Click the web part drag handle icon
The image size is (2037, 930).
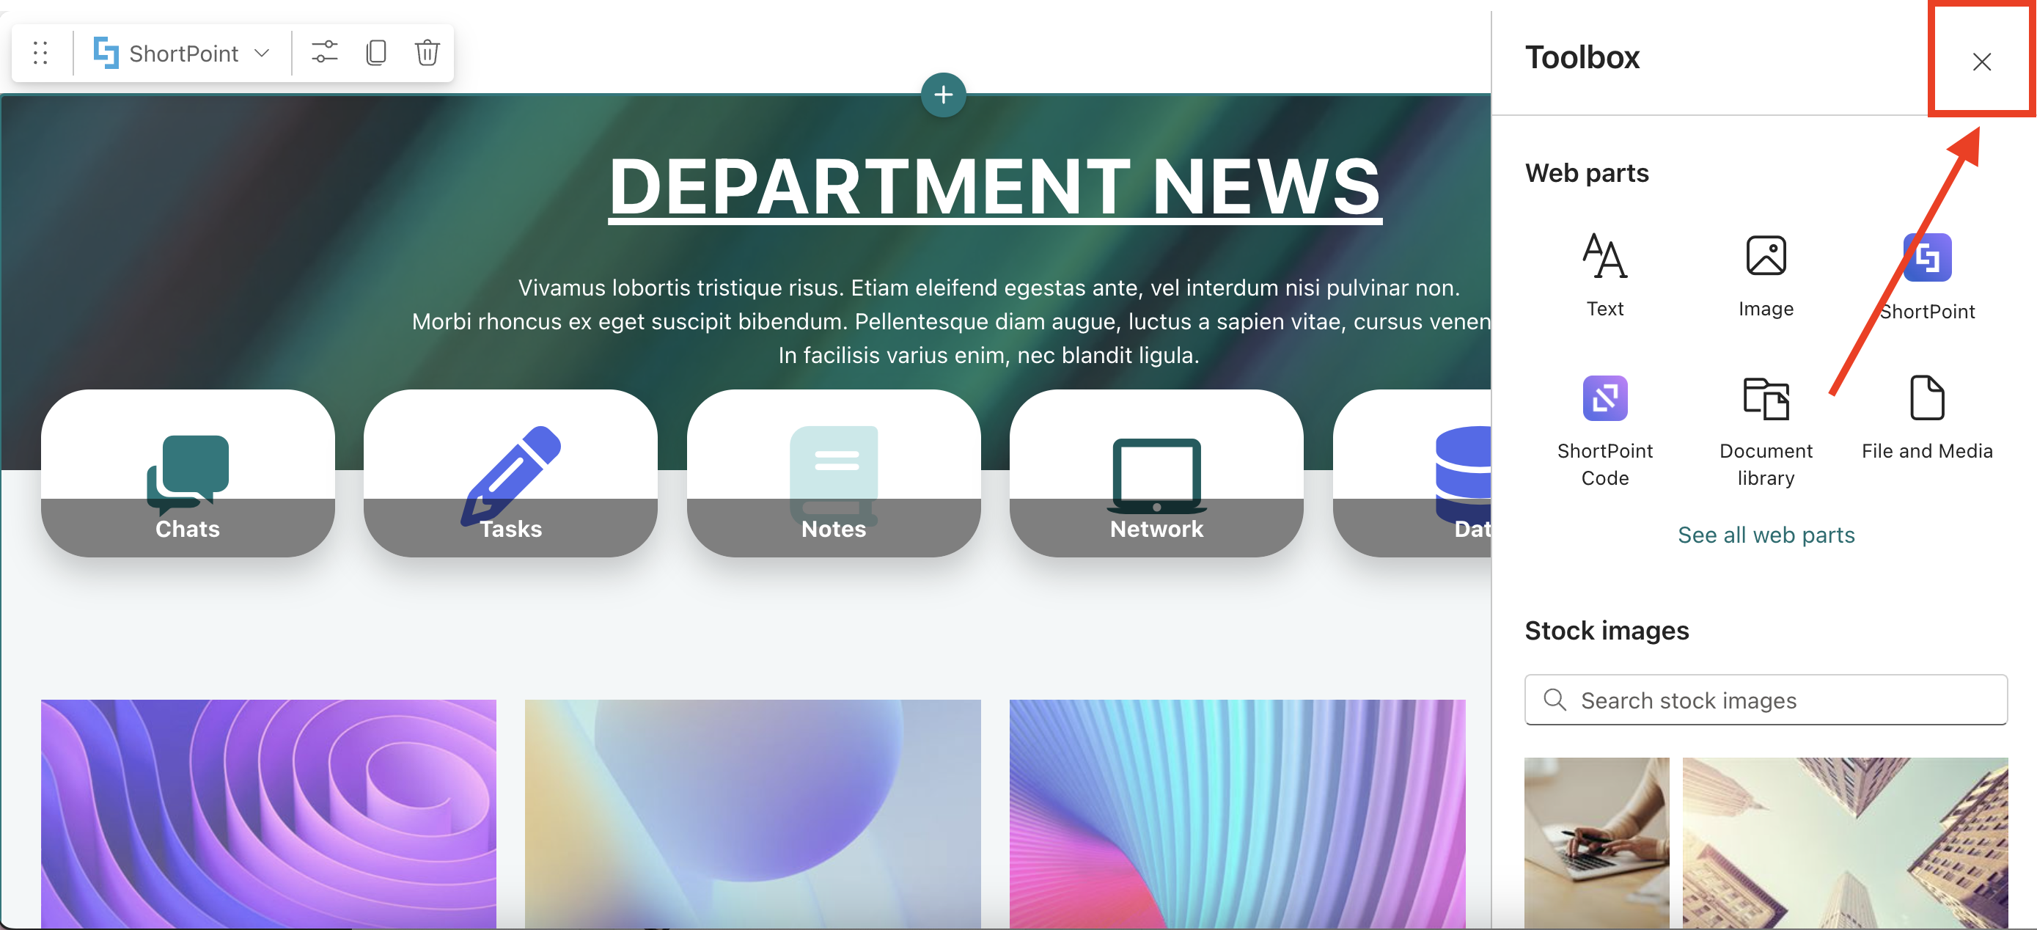click(x=40, y=53)
